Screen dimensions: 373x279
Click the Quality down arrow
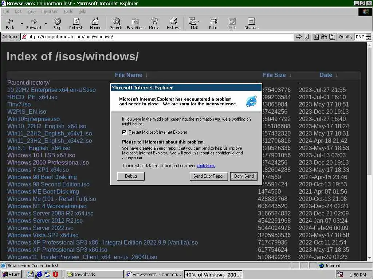[x=369, y=39]
